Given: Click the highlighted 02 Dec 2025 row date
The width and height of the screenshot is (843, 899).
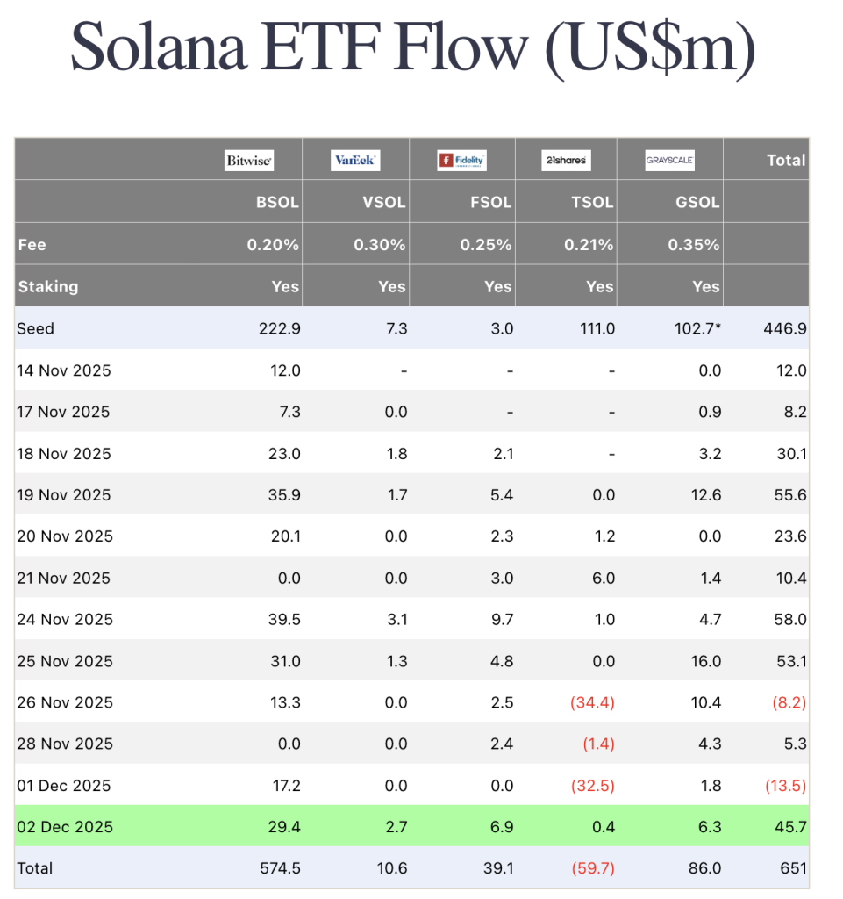Looking at the screenshot, I should coord(65,827).
